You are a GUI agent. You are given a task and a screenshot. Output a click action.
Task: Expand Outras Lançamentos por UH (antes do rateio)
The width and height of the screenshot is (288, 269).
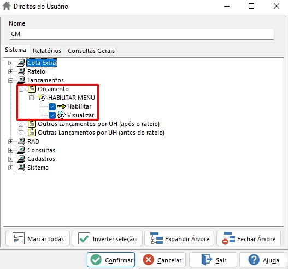[21, 133]
